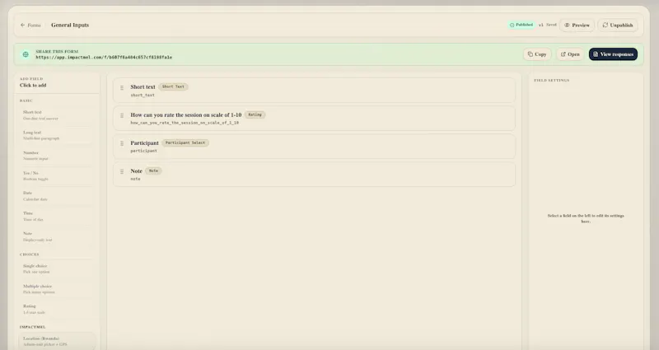
Task: Click the 'Note' type tag
Action: (153, 170)
